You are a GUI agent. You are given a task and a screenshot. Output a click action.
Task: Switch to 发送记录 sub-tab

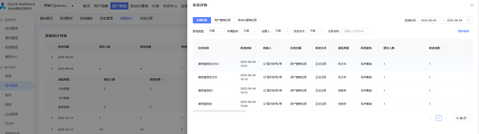click(x=146, y=19)
